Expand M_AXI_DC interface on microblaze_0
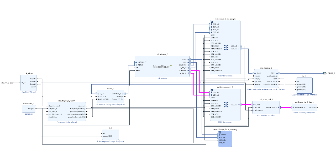 pos(188,70)
